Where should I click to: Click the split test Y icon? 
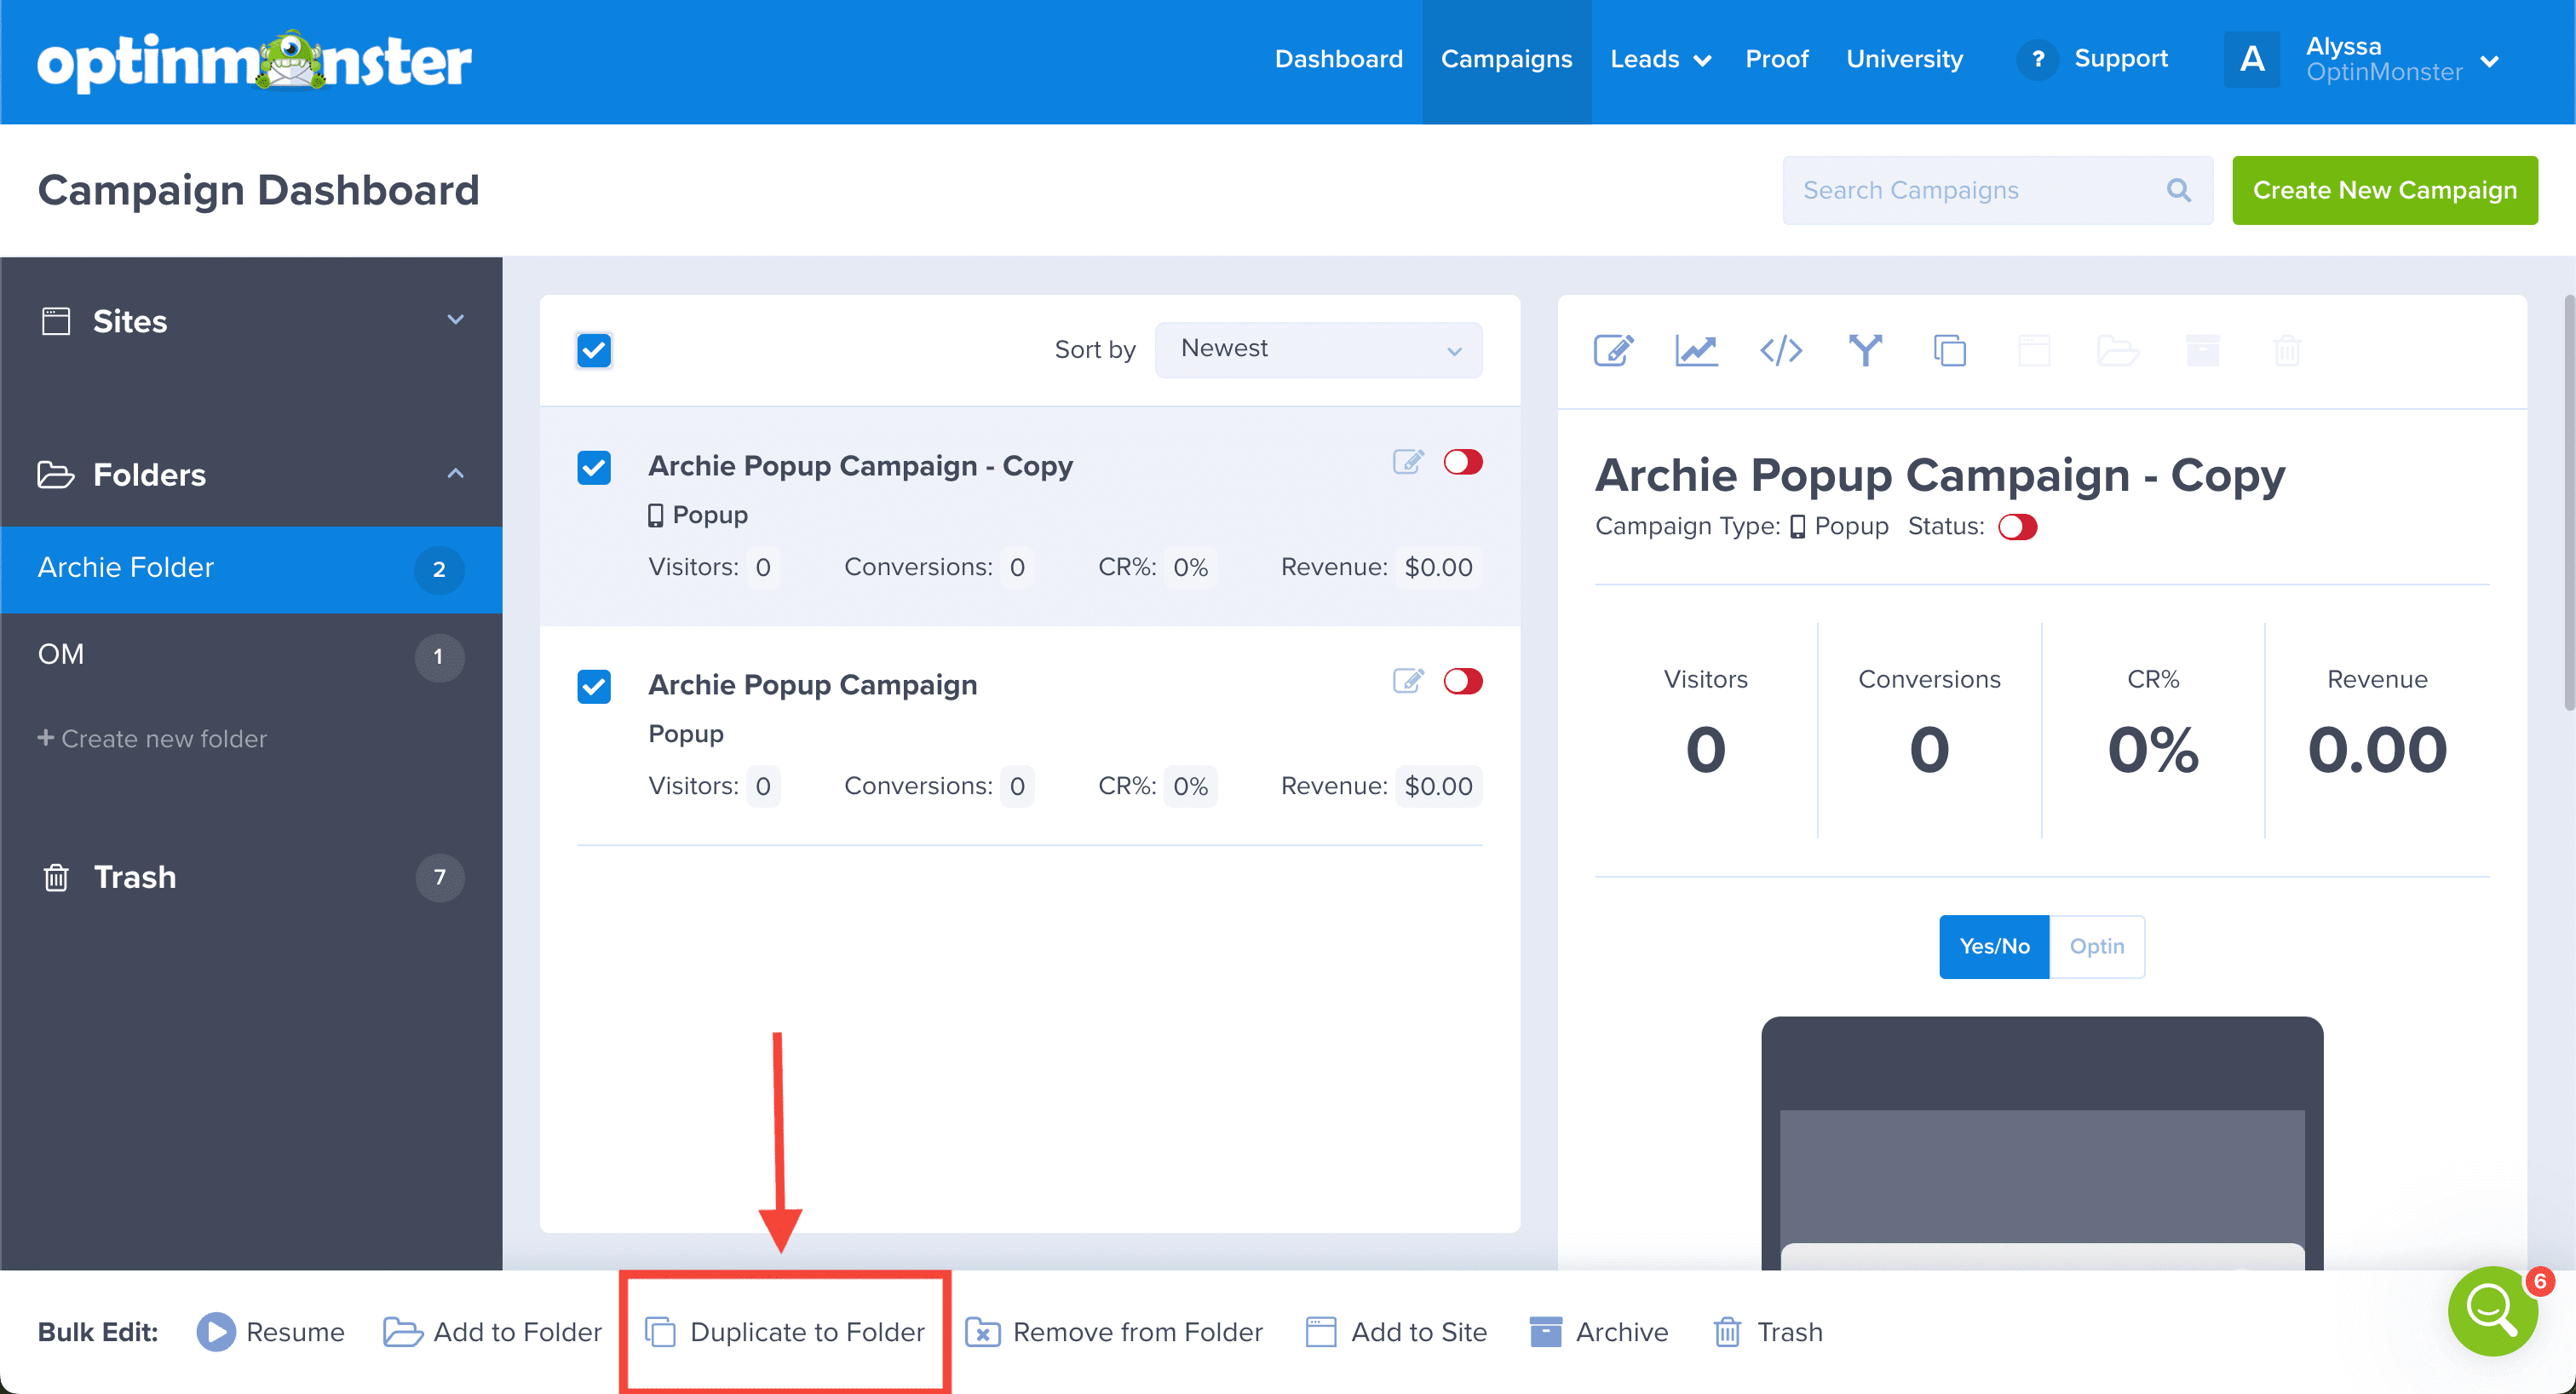[x=1865, y=351]
